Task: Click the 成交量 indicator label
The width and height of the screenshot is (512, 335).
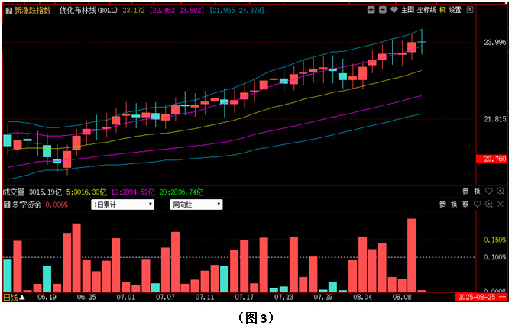Action: (14, 192)
